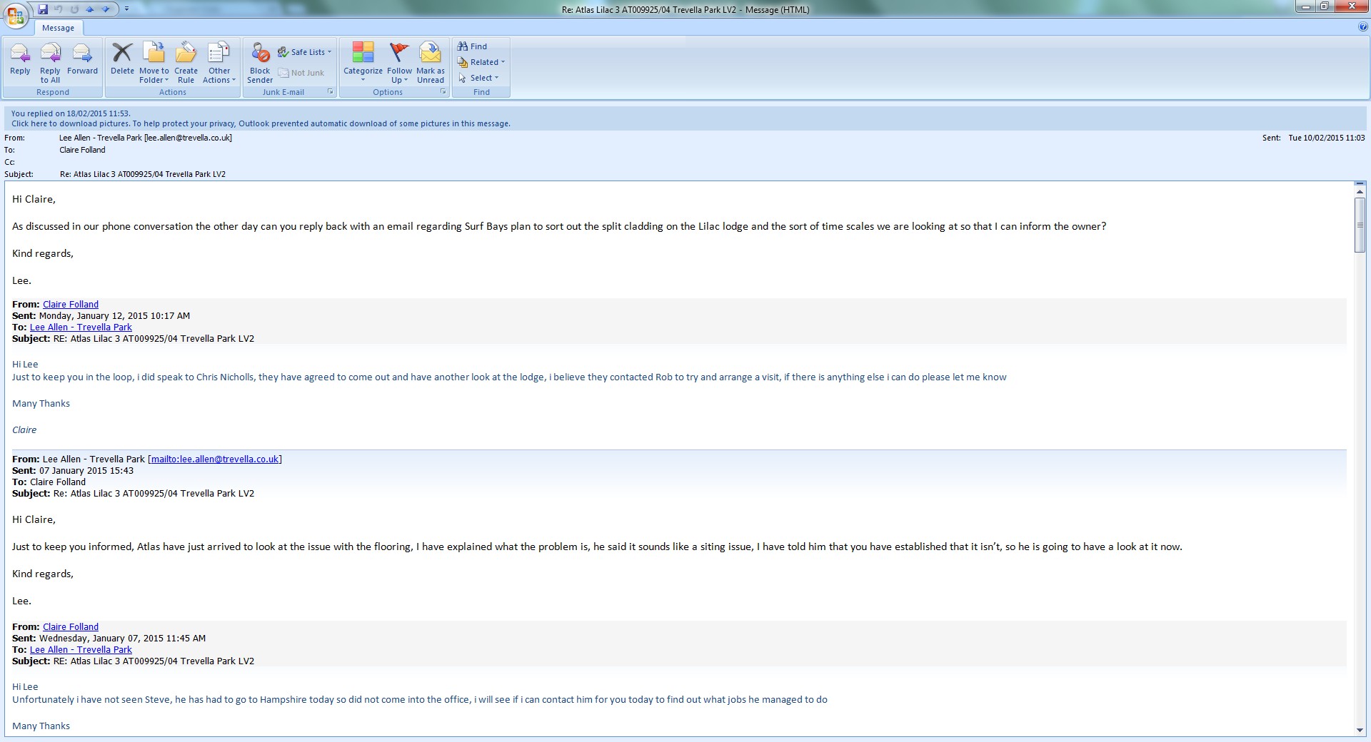
Task: Click the Subject line text in header
Action: pos(143,174)
